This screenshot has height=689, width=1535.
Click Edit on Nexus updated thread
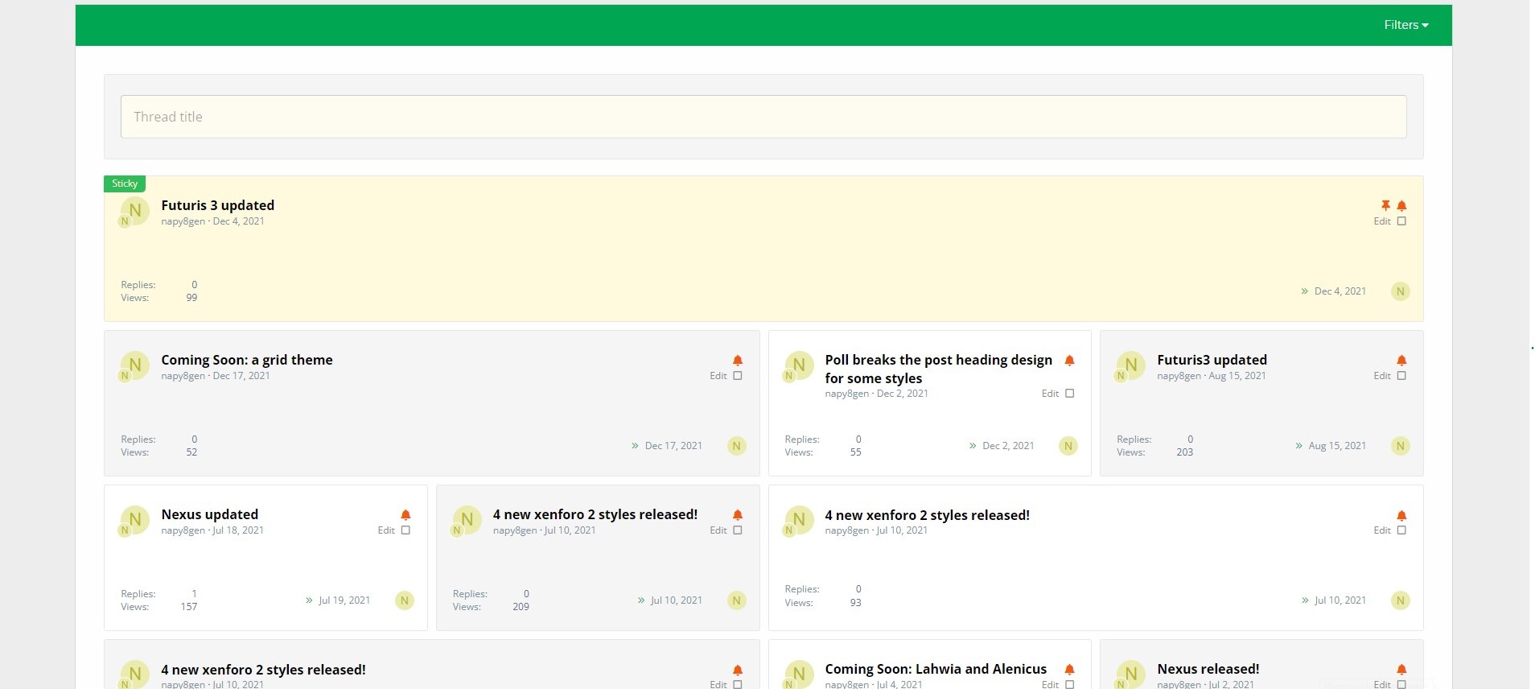point(386,530)
